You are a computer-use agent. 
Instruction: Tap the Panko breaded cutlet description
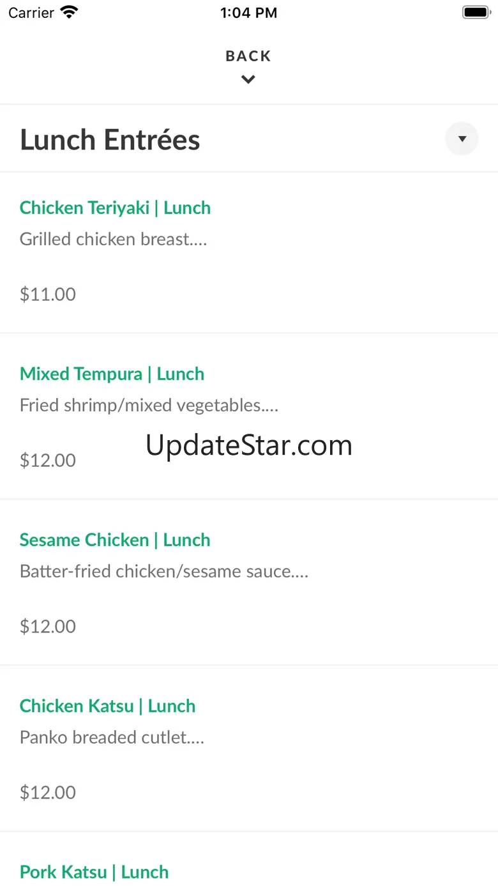[112, 737]
